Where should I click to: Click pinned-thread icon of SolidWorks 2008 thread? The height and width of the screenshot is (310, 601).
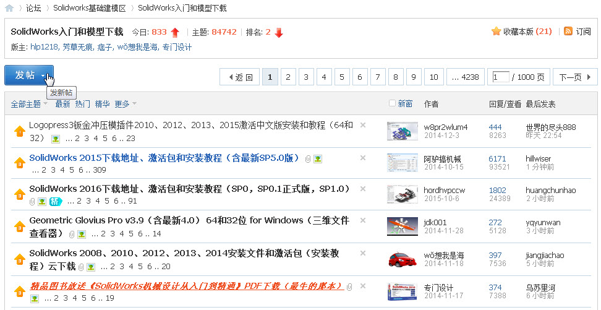coord(20,260)
